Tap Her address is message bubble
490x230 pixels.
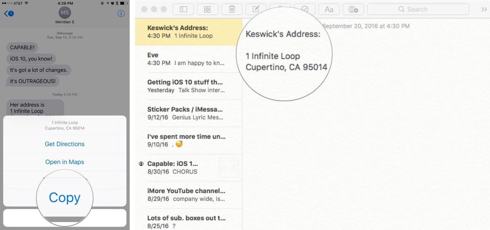click(35, 108)
